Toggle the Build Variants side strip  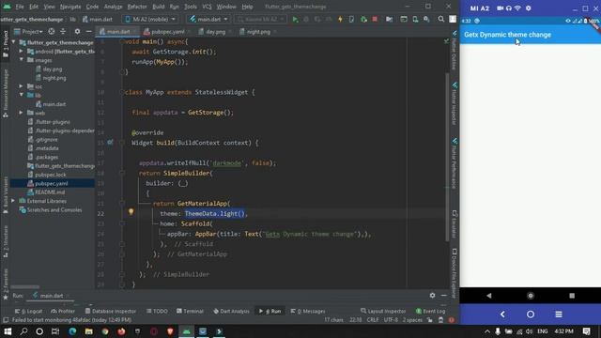[6, 195]
